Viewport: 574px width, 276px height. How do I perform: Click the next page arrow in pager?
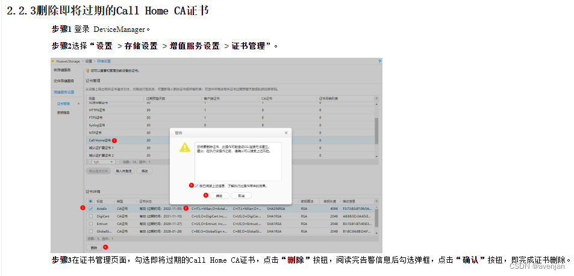[118, 161]
